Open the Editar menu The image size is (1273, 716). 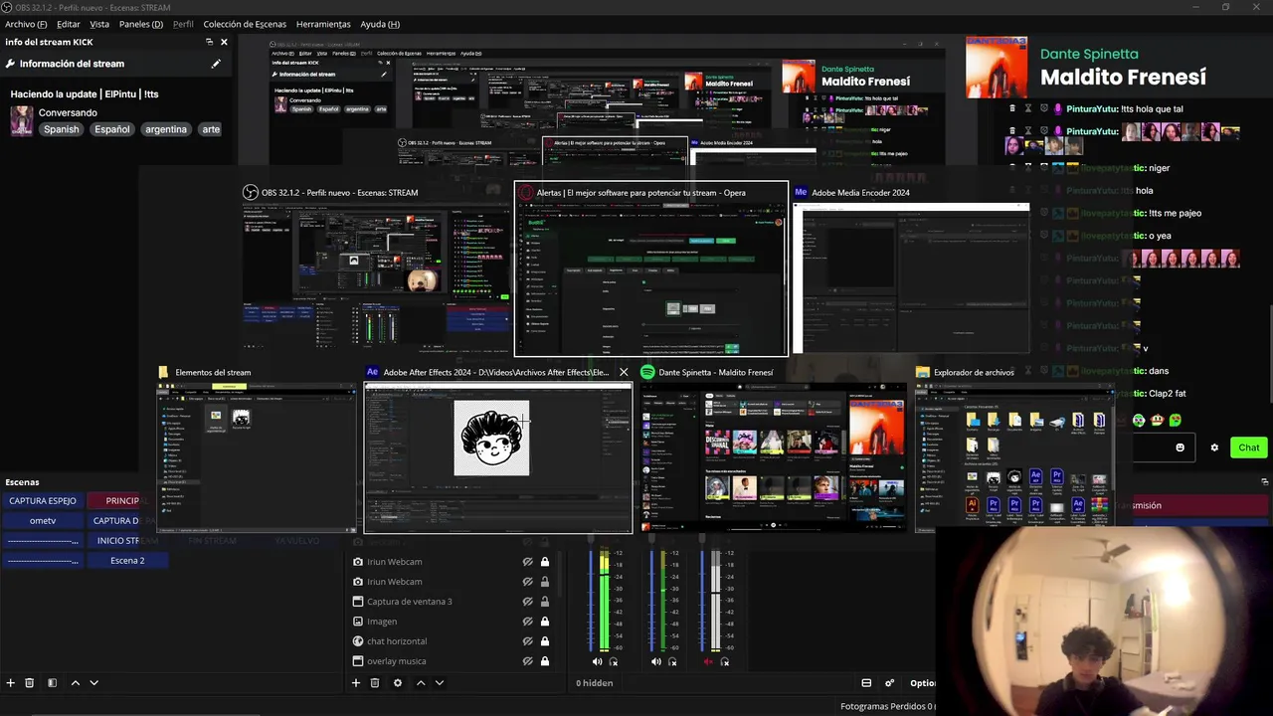coord(69,24)
